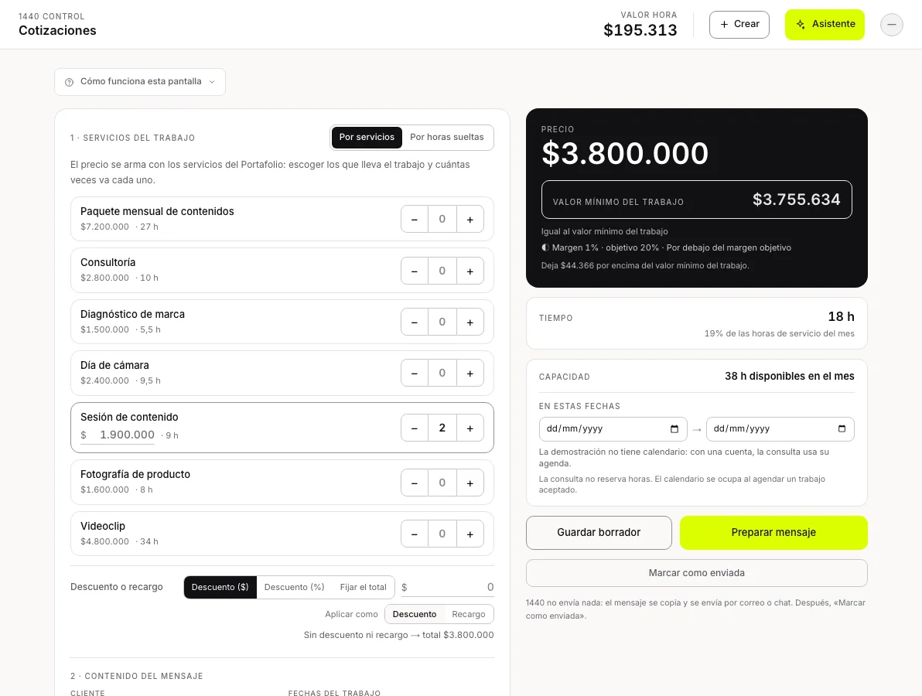Click Consultoría quantity value field
This screenshot has height=696, width=922.
tap(442, 271)
